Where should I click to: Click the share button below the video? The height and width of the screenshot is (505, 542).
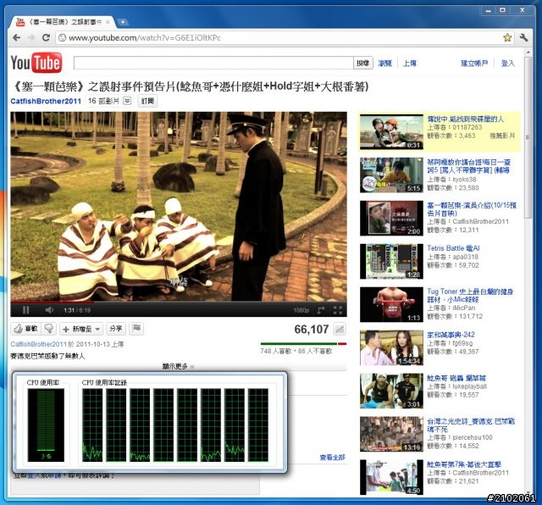[x=115, y=329]
